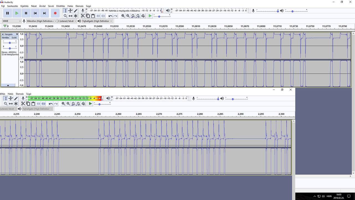The width and height of the screenshot is (355, 200).
Task: Silence the selected audio in top window
Action: point(103,16)
